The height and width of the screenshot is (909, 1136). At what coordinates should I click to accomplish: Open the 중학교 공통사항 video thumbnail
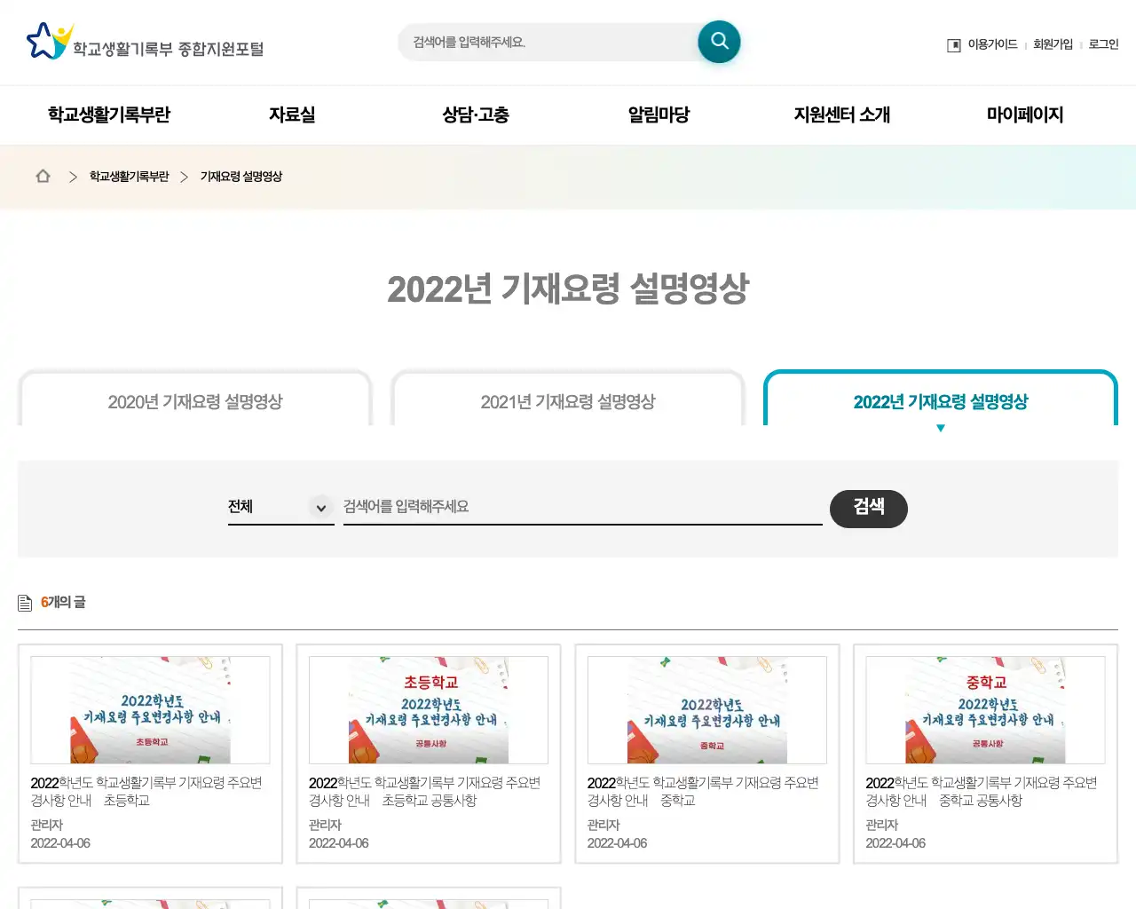coord(985,710)
